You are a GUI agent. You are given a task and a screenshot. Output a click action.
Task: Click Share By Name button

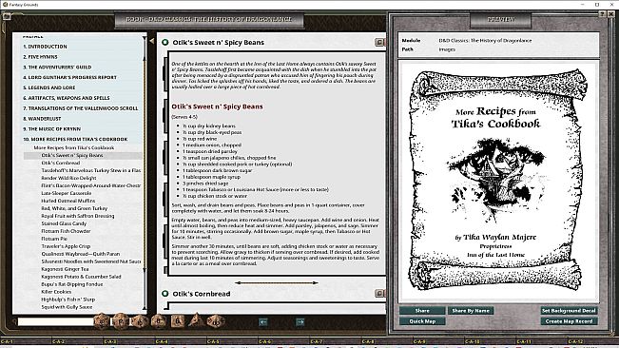click(471, 311)
